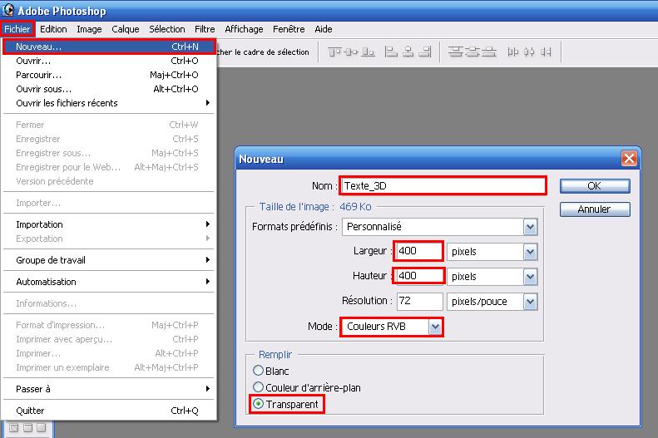Click the distribute left edges icon
Image resolution: width=658 pixels, height=438 pixels.
512,52
